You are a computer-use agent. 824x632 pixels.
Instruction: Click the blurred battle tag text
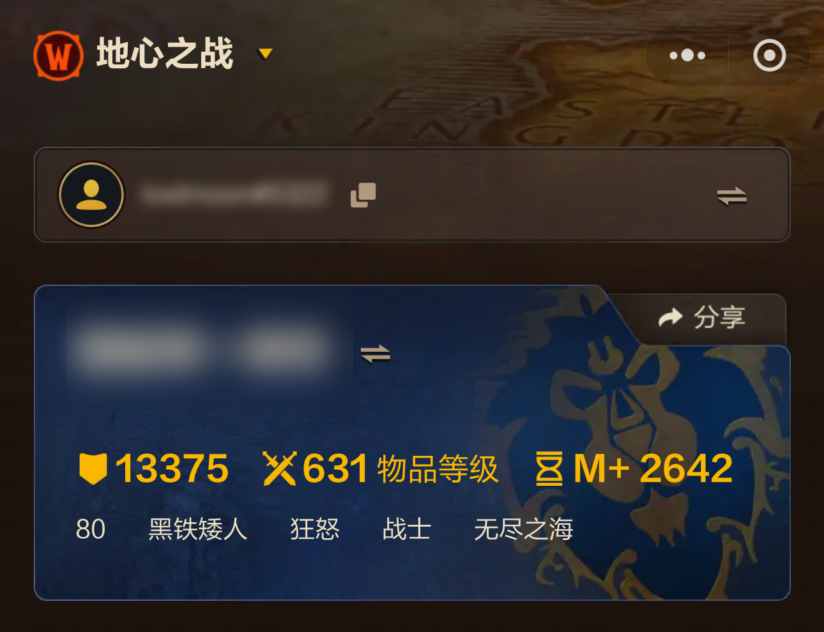click(x=234, y=195)
